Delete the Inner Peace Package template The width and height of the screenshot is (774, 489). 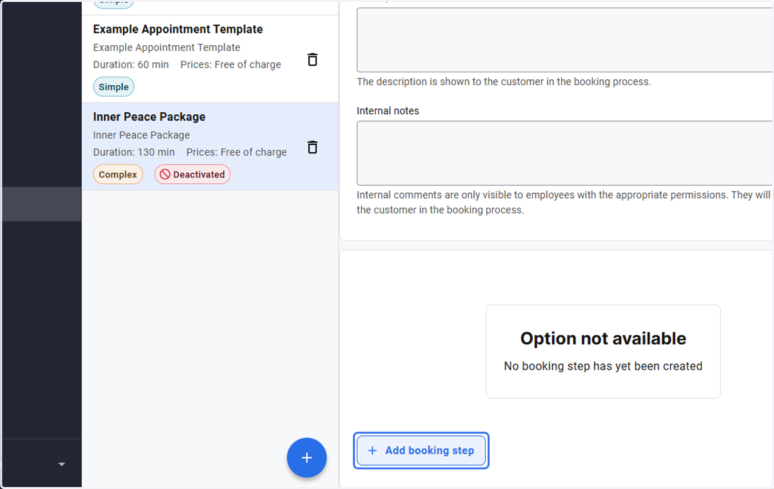click(x=312, y=147)
